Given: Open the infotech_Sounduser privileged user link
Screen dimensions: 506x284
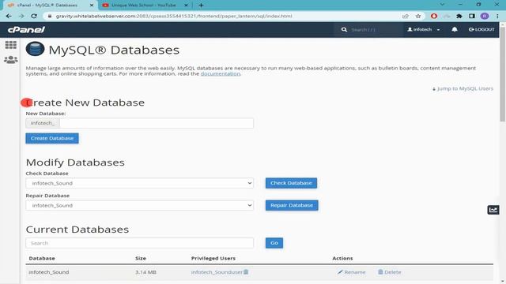Looking at the screenshot, I should [217, 272].
